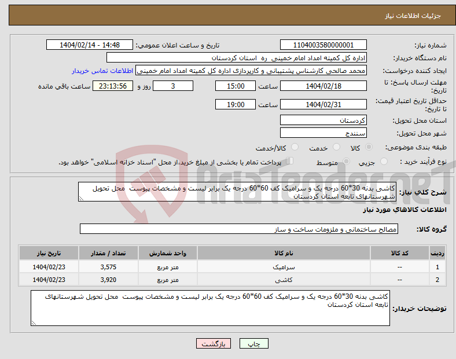Click the resize handle of شرح کلی نیاز textarea

81,199
